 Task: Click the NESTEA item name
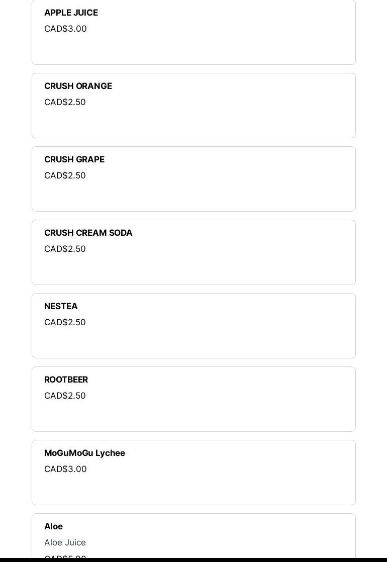(x=61, y=306)
